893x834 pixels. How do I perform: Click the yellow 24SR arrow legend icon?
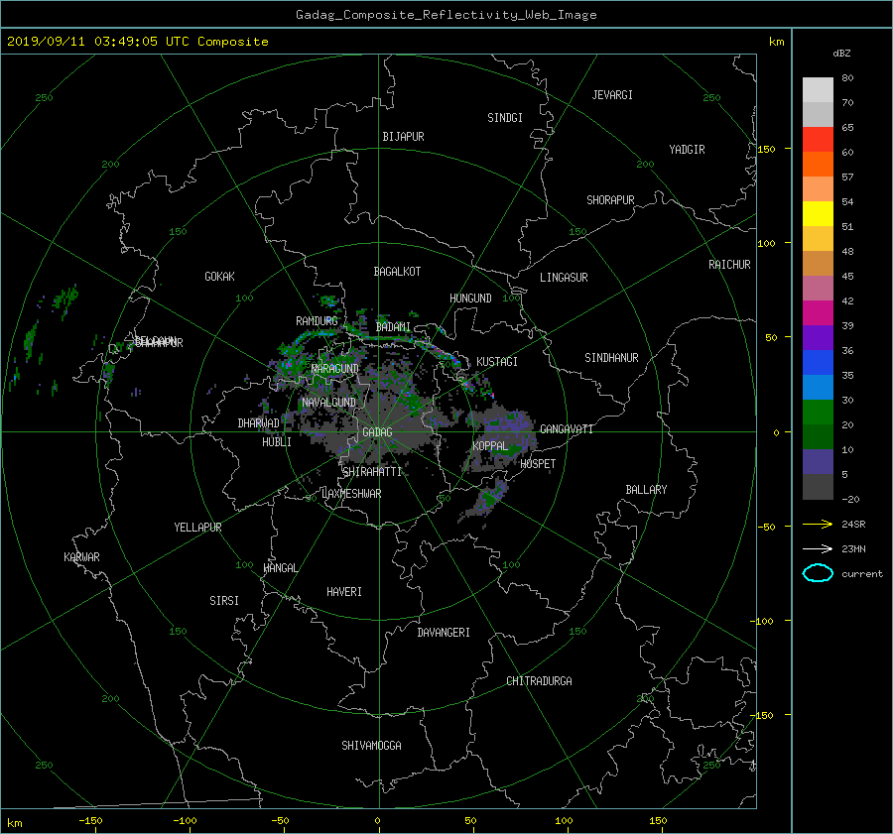point(818,524)
